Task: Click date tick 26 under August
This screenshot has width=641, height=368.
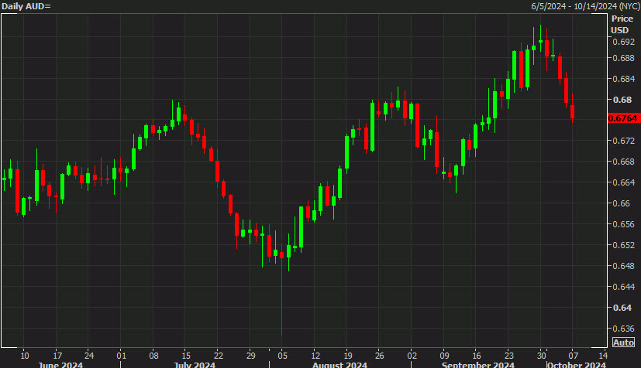Action: click(379, 356)
